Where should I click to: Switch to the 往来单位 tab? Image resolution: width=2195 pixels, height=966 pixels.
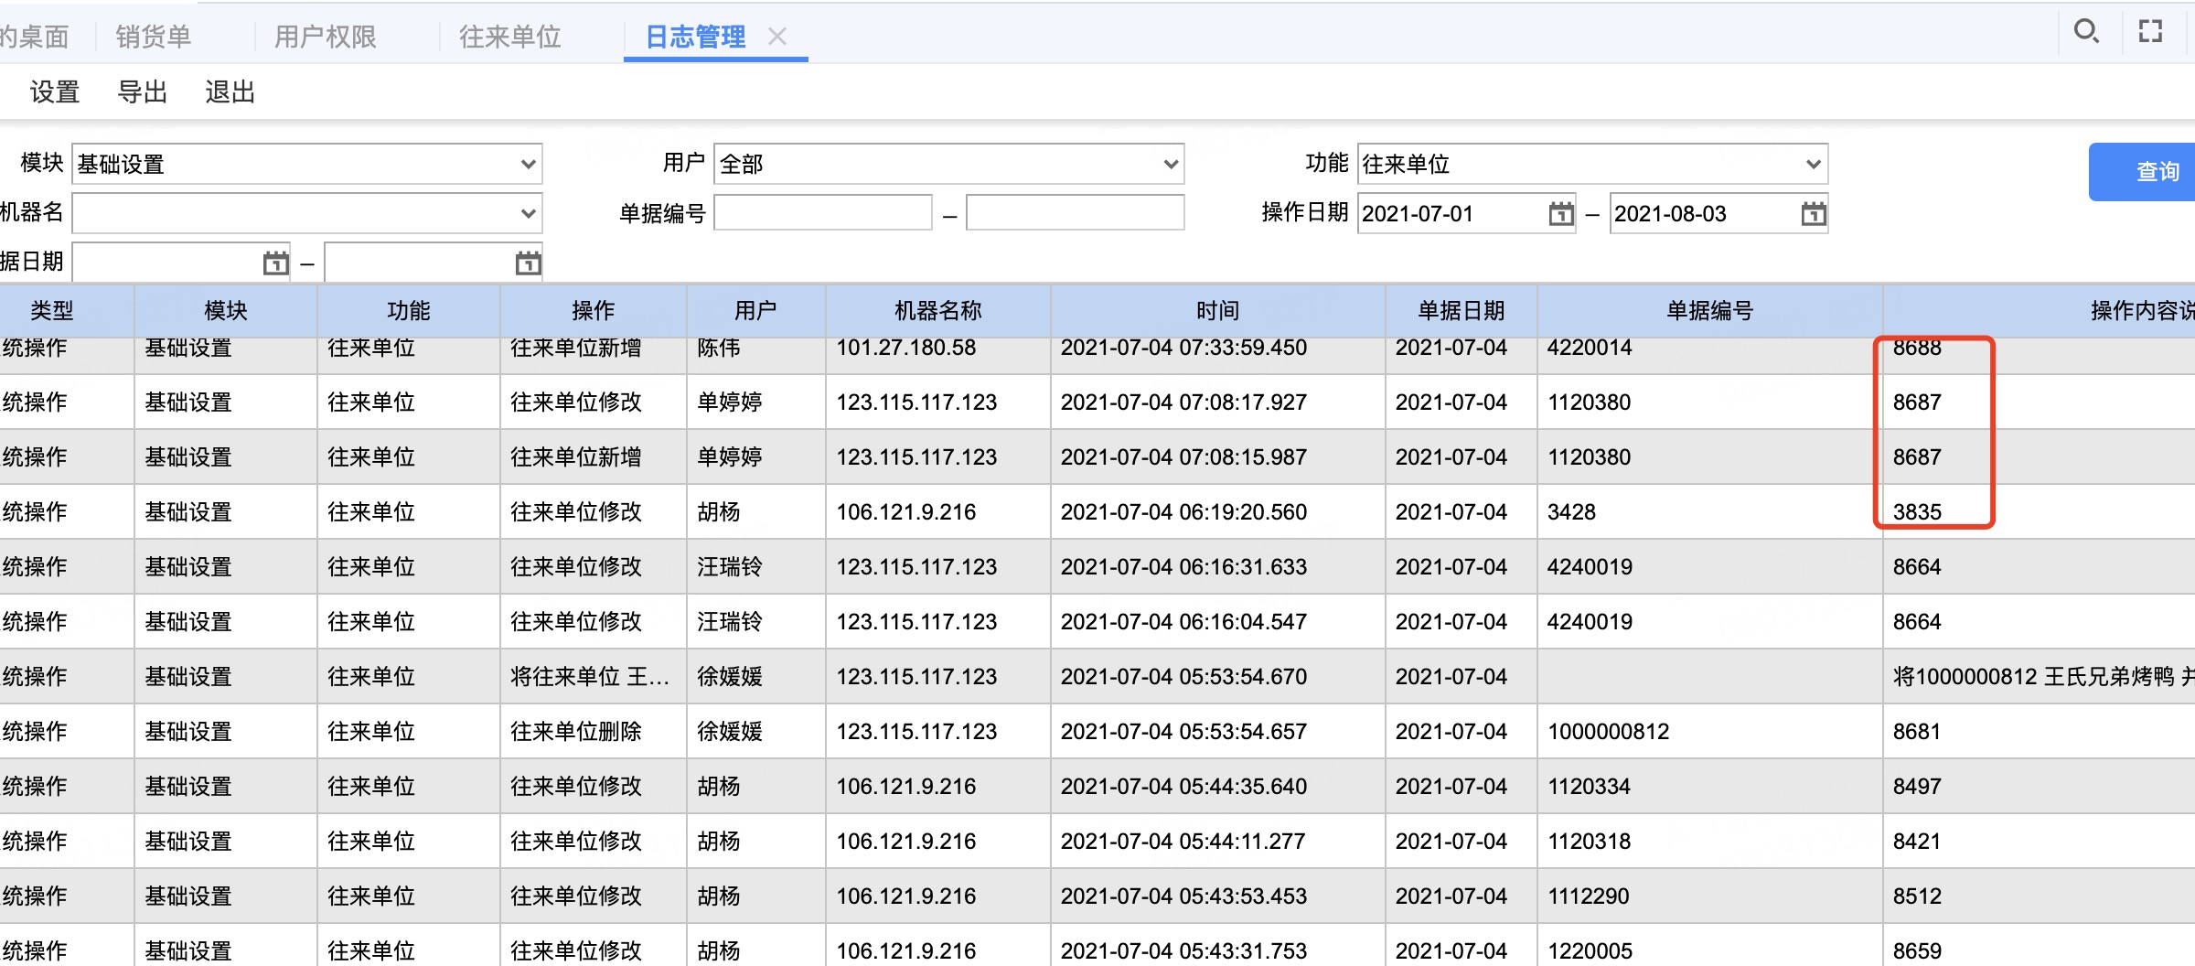[x=510, y=37]
